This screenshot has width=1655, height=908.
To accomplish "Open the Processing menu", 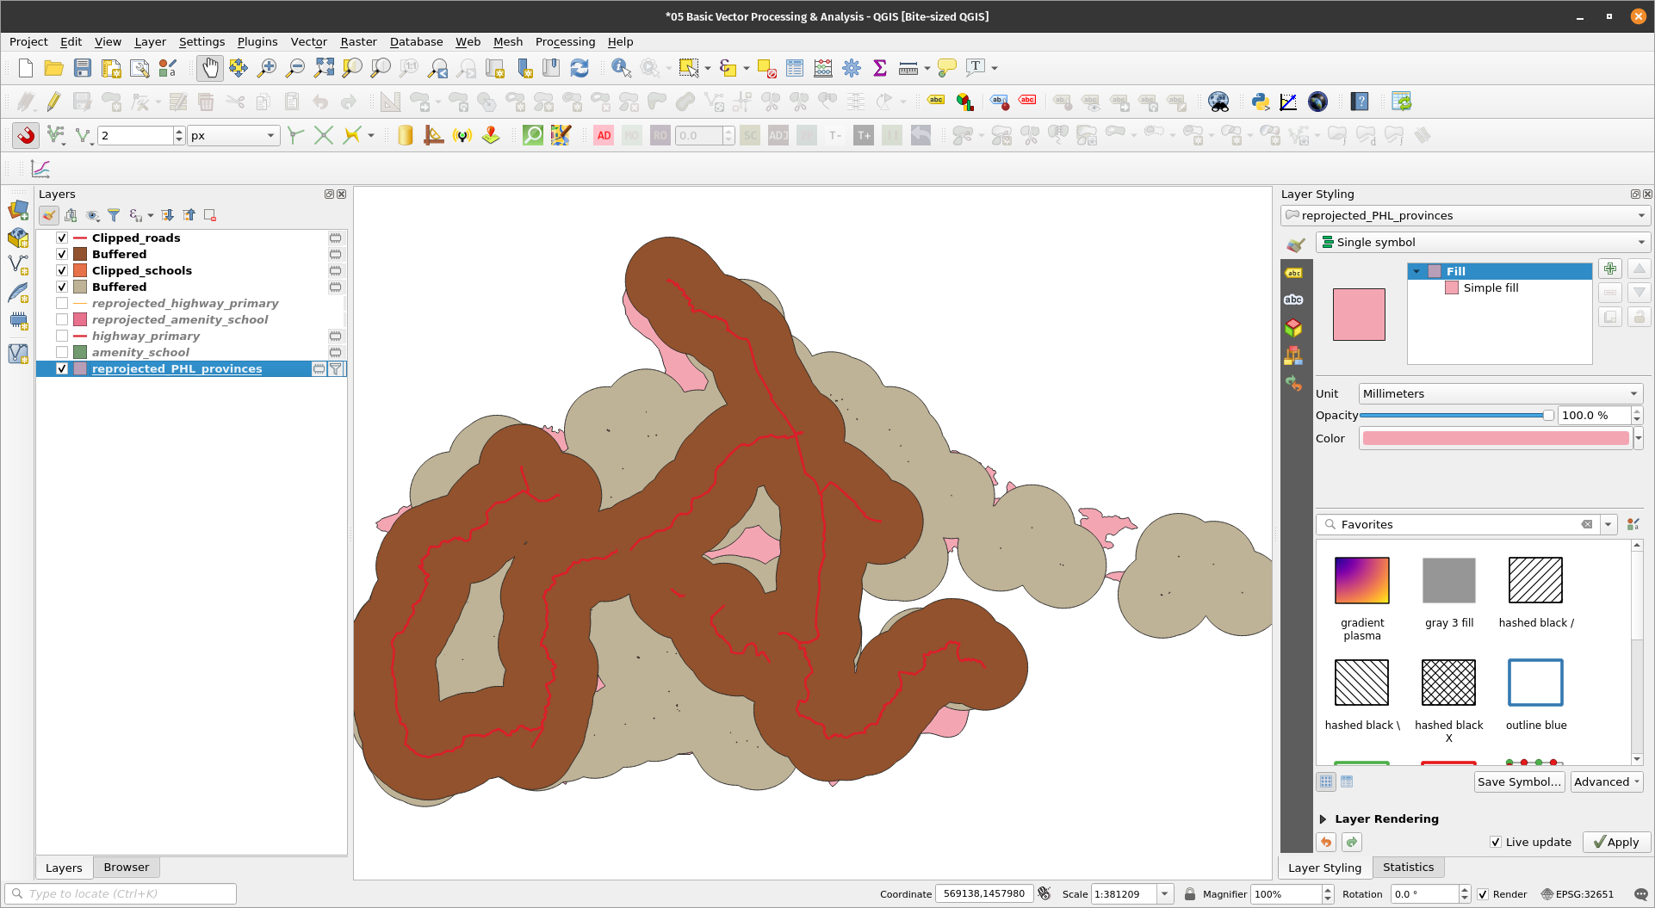I will click(565, 41).
